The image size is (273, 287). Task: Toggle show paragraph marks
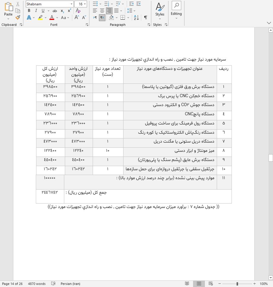coord(145,18)
